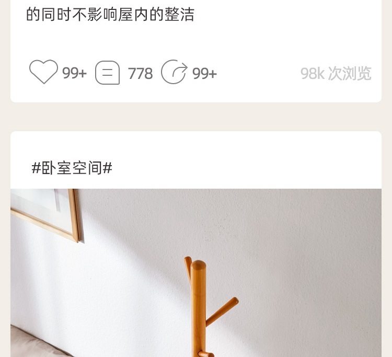Share the post using the curved arrow icon
Image resolution: width=392 pixels, height=357 pixels.
(x=174, y=72)
